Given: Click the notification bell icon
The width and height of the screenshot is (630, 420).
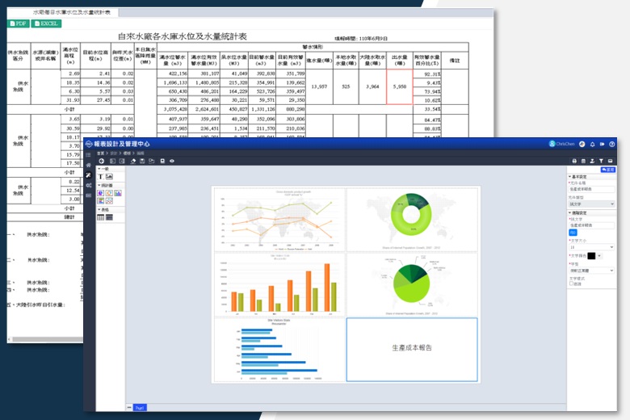Looking at the screenshot, I should [x=593, y=144].
